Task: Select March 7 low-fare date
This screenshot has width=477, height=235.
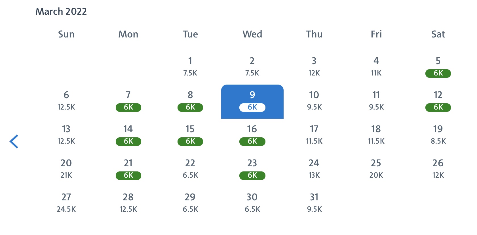Action: click(128, 101)
